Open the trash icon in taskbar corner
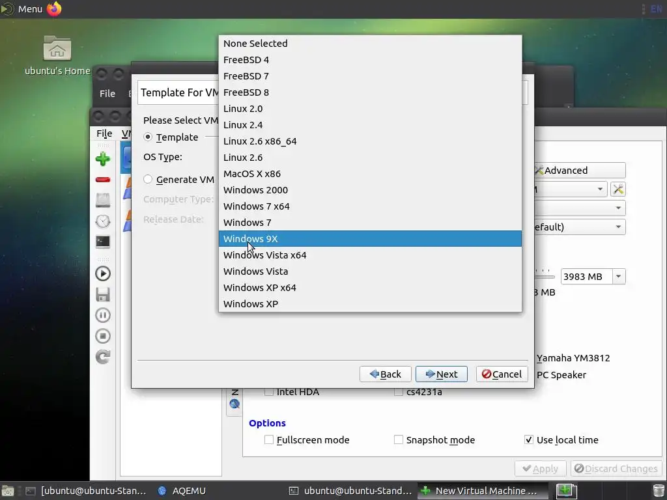The width and height of the screenshot is (667, 500). pos(659,491)
